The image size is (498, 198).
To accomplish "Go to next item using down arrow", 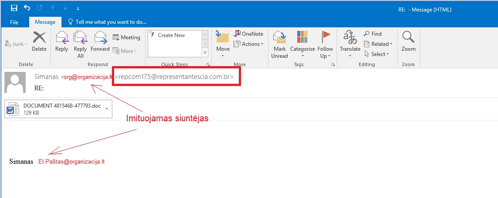I will pos(65,8).
